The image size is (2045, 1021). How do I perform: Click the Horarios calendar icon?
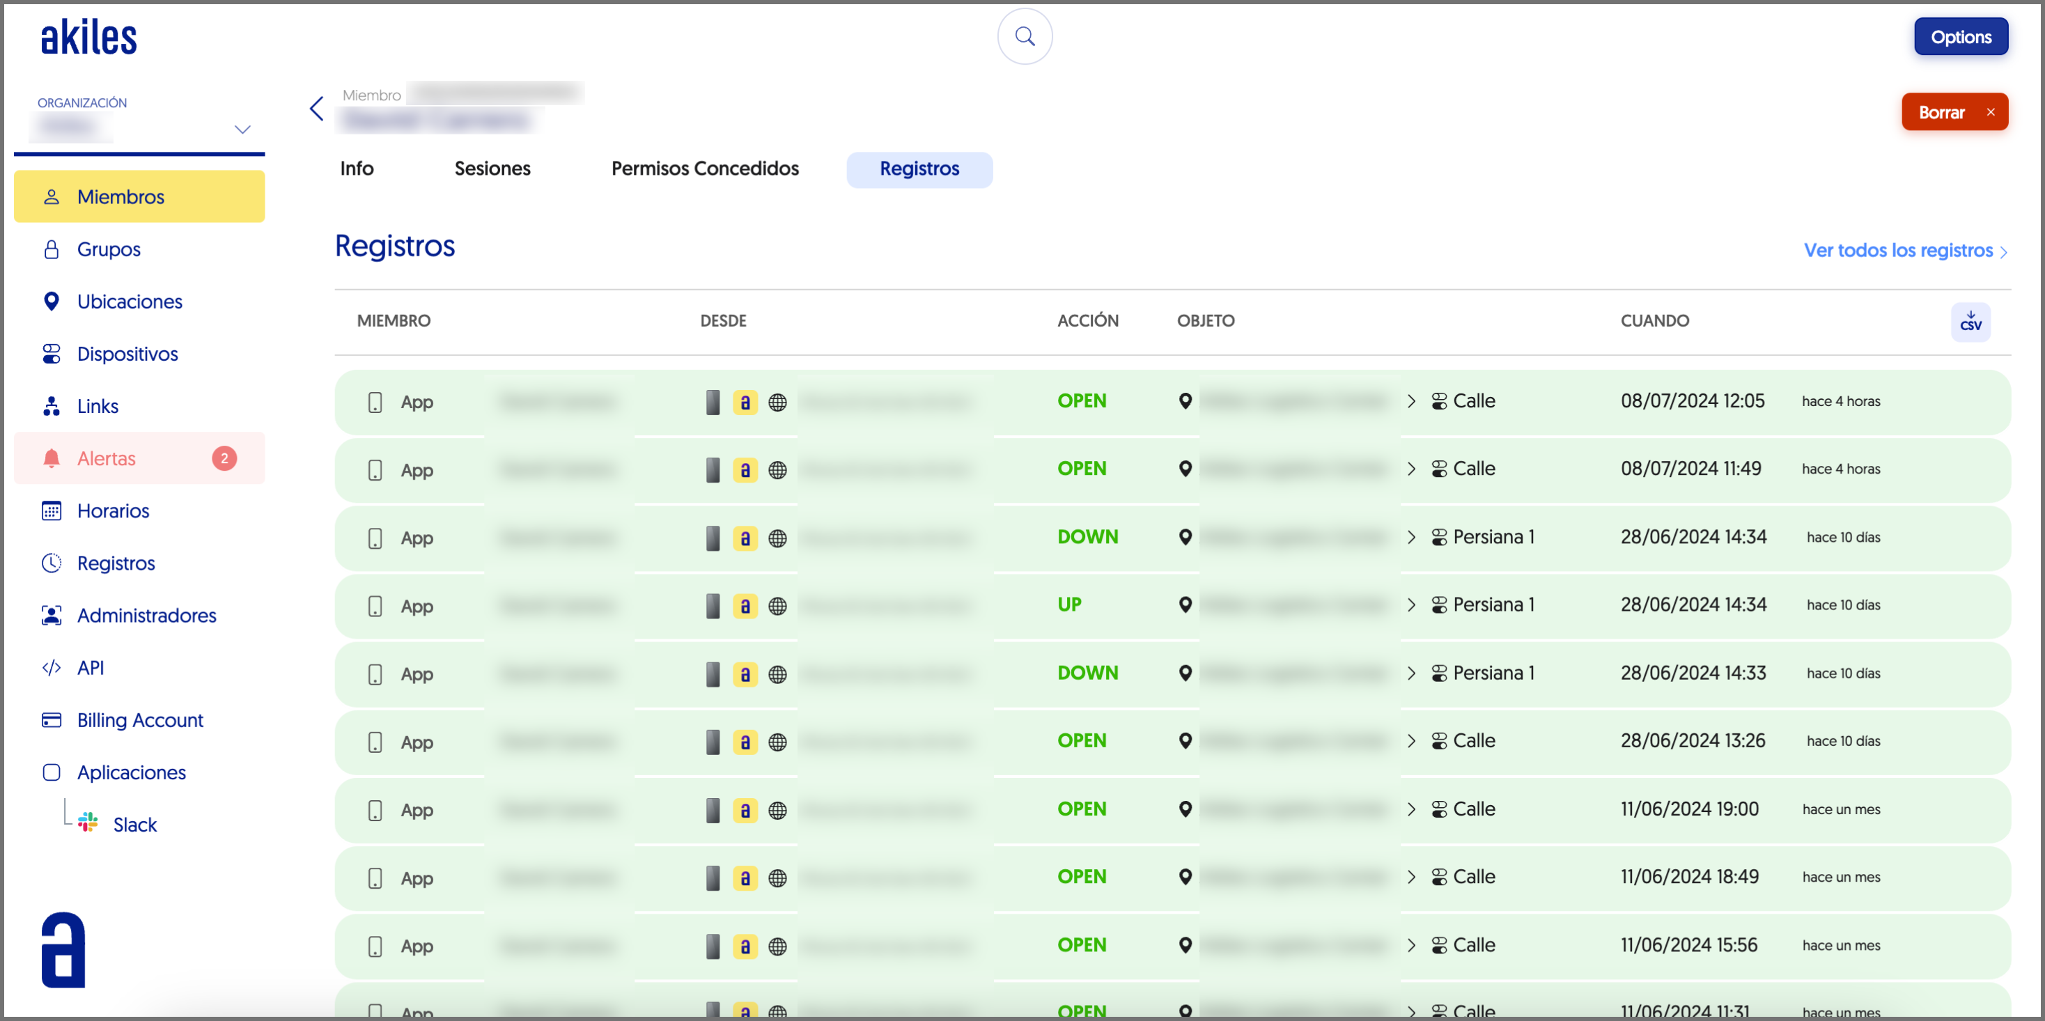(x=52, y=510)
